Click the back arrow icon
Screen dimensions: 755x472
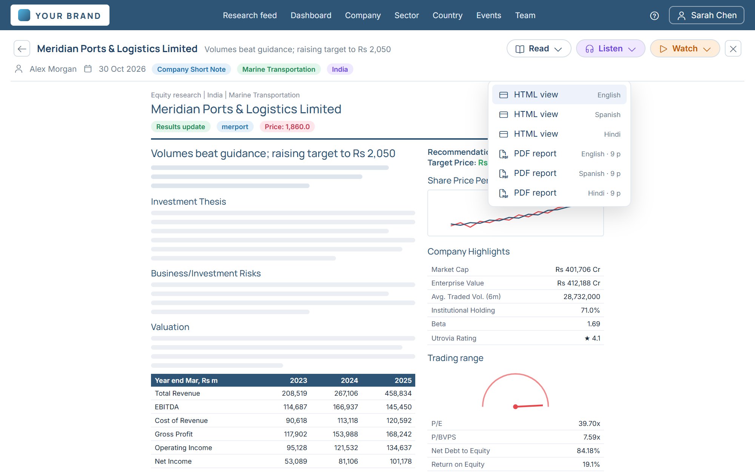coord(22,49)
